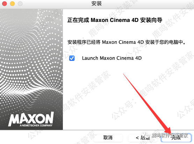Go back with the < 后退 button
This screenshot has height=144, width=194.
[x=143, y=138]
